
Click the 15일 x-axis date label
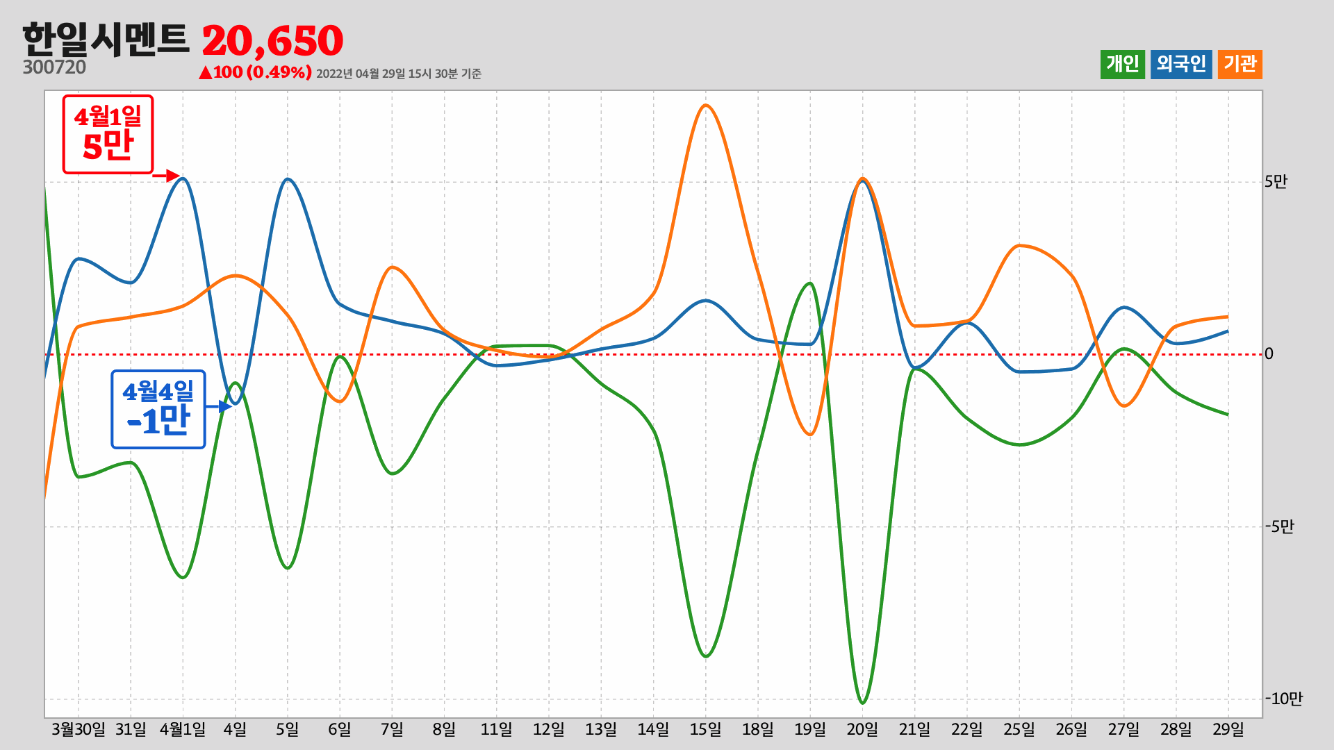point(706,729)
